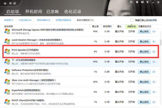Open the skin (shirt) icon
This screenshot has width=162, height=108.
(x=137, y=2)
